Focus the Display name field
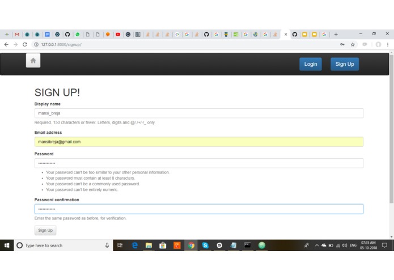The image size is (394, 280). [x=199, y=113]
